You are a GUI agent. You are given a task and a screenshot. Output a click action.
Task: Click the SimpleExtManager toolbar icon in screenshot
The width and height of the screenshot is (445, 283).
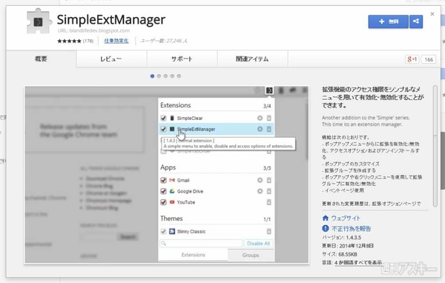tap(269, 90)
